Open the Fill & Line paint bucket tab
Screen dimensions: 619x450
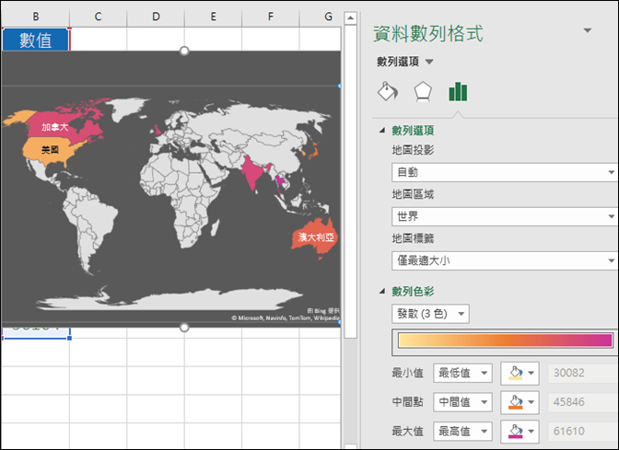pos(388,91)
